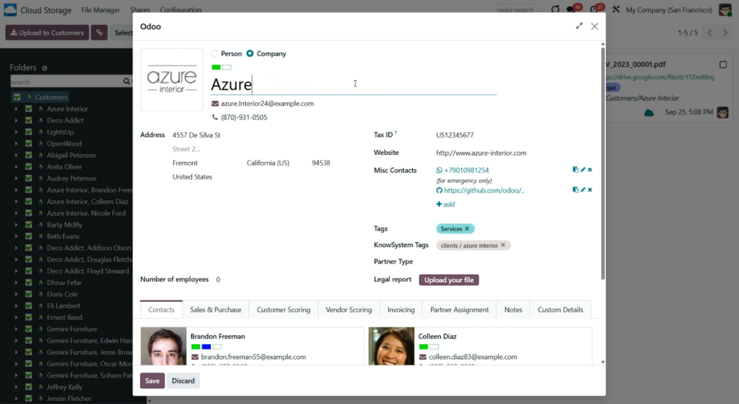Toggle the Deco Addict folder checkbox
The image size is (739, 404).
point(28,120)
